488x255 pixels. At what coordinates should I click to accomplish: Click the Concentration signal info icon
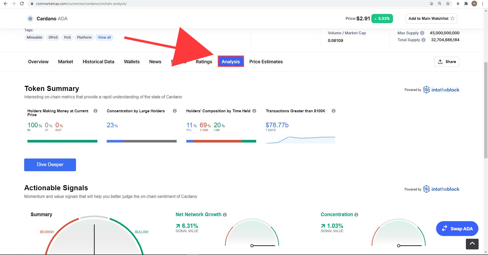click(356, 215)
